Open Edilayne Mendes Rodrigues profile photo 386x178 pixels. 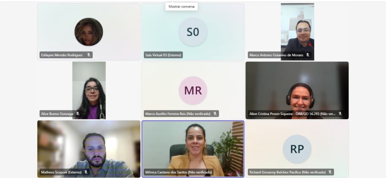pos(89,32)
